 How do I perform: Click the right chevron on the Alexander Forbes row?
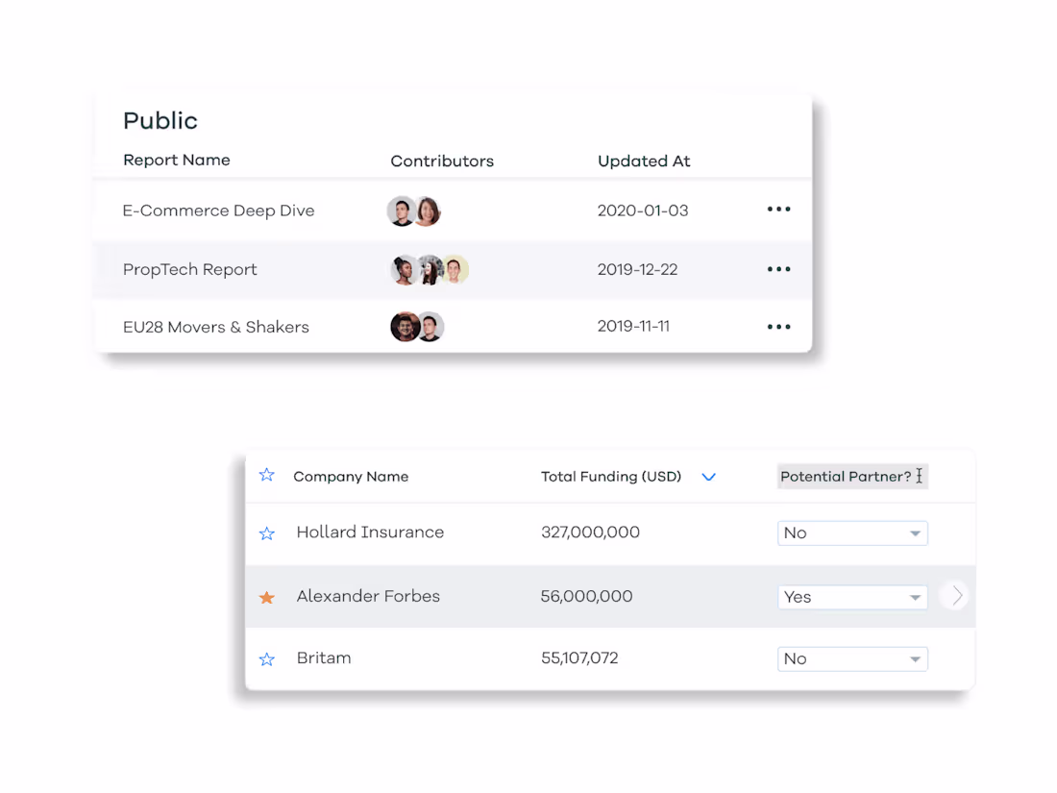point(954,595)
